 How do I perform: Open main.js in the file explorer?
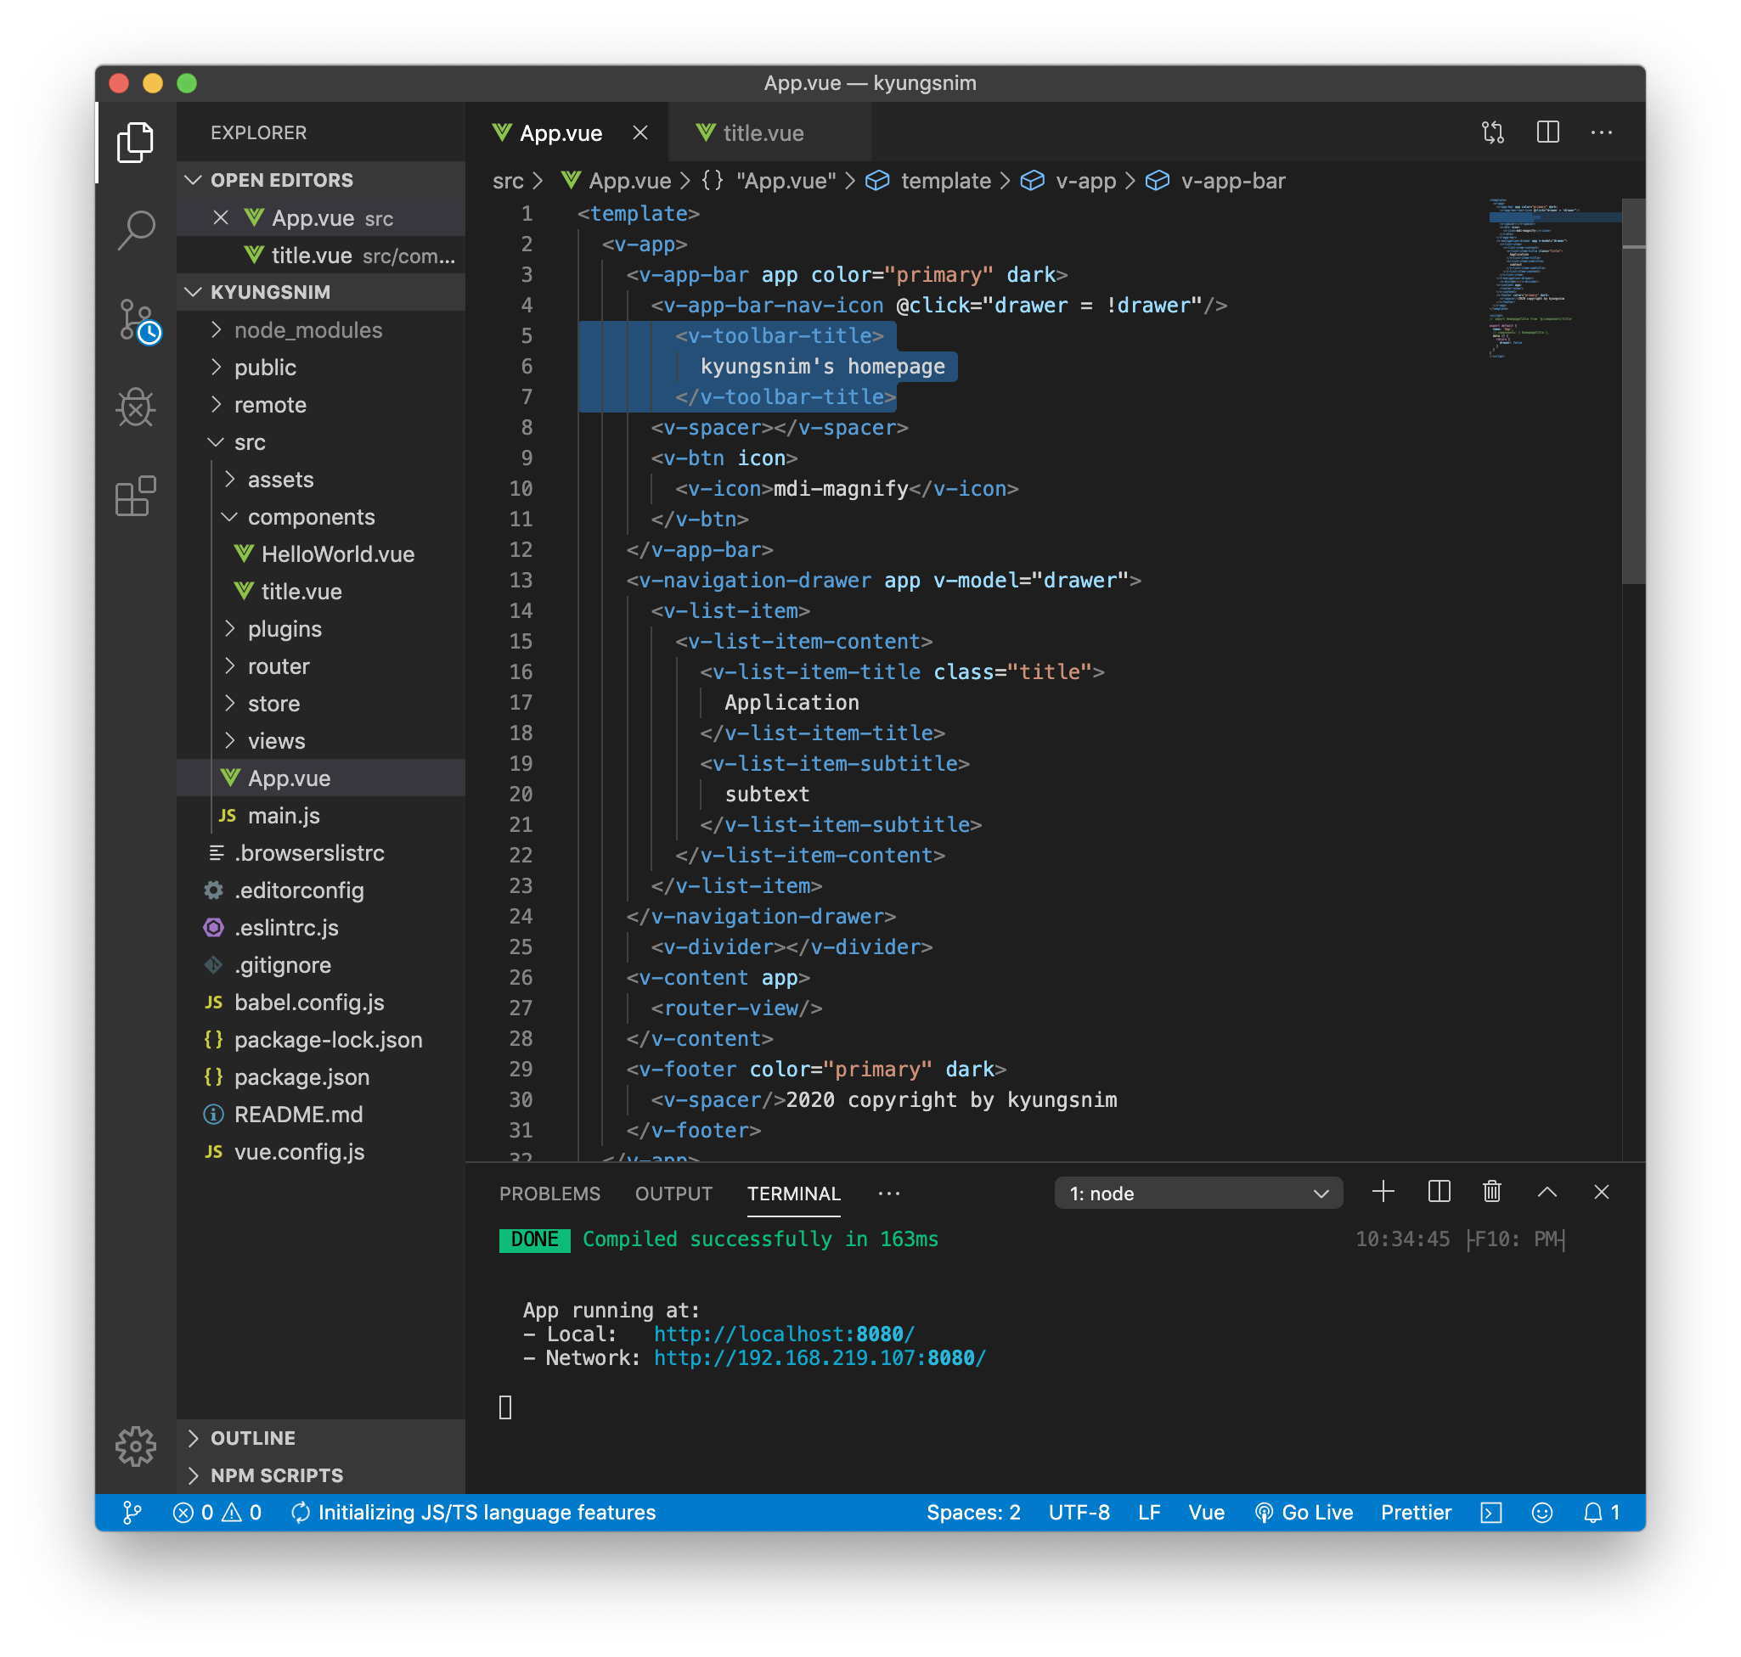(x=283, y=815)
